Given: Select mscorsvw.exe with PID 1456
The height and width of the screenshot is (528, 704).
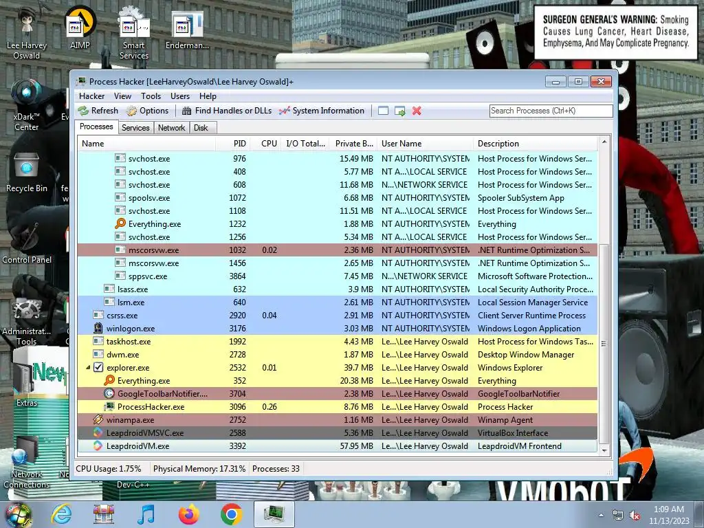Looking at the screenshot, I should pos(338,263).
